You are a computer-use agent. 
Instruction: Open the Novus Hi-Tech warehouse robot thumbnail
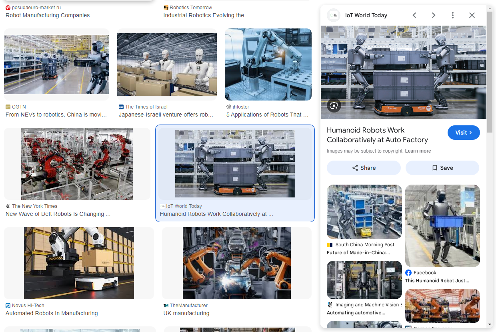coord(79,263)
